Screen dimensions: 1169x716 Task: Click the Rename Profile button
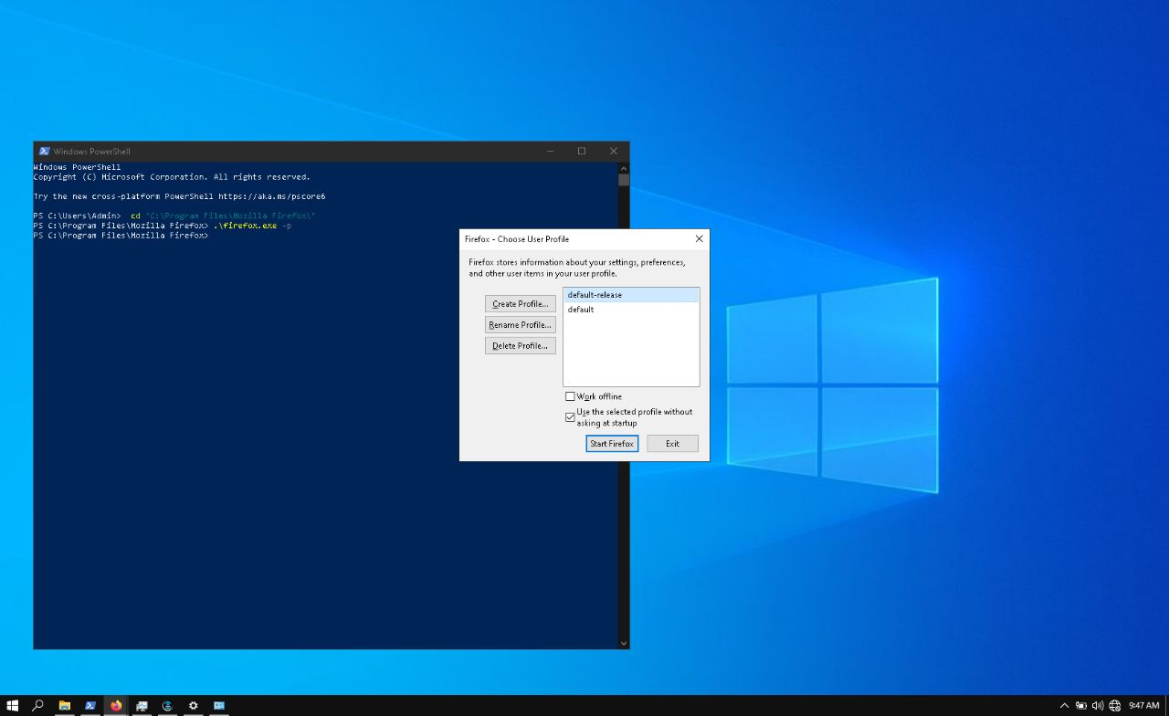520,325
